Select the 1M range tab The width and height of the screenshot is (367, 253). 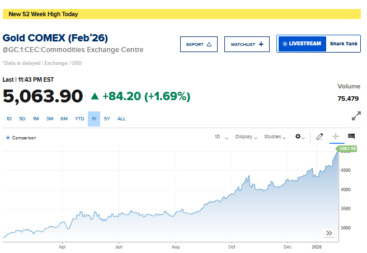[36, 119]
